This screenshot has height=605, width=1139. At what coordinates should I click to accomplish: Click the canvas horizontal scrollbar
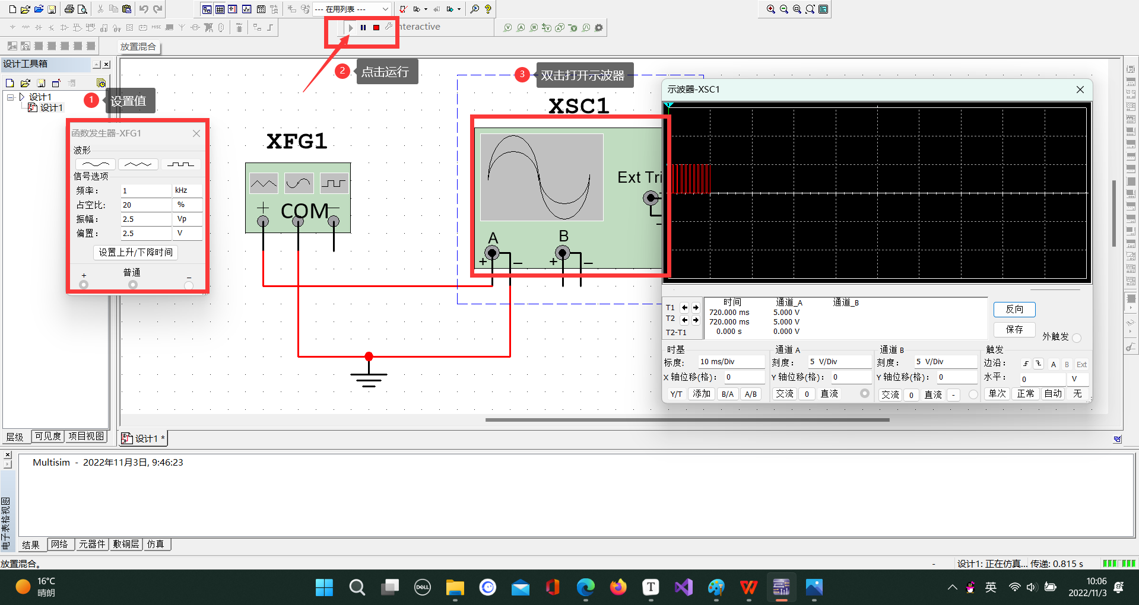687,419
